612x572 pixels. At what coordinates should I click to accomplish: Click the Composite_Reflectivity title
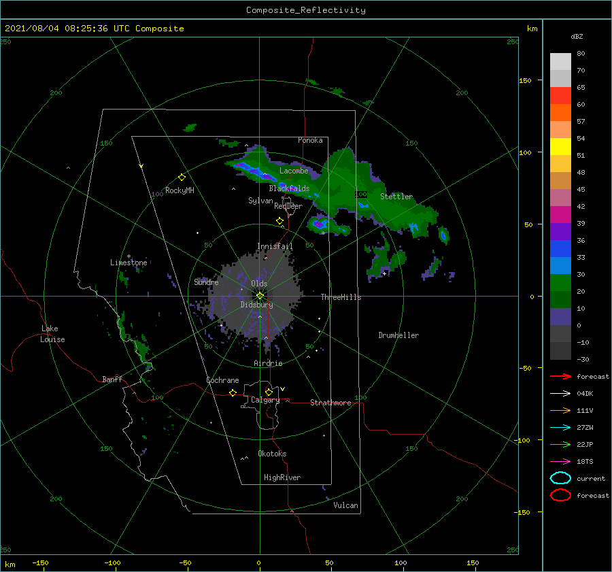(305, 10)
